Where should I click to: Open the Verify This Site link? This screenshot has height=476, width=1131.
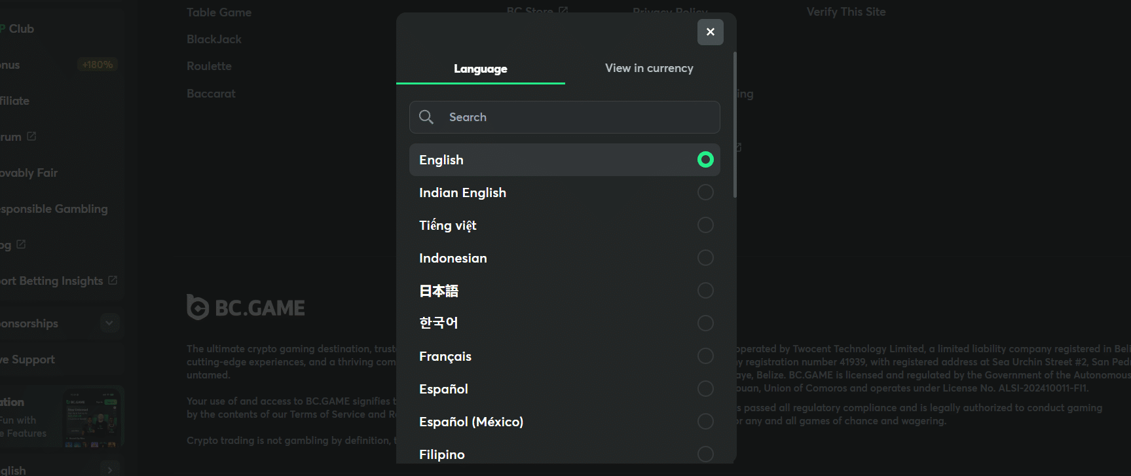(x=846, y=12)
